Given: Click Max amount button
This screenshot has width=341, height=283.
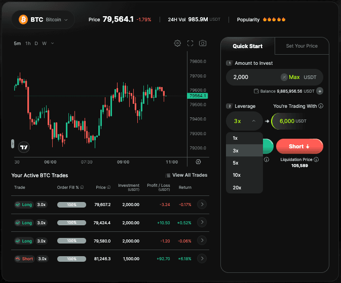Looking at the screenshot, I should [294, 77].
